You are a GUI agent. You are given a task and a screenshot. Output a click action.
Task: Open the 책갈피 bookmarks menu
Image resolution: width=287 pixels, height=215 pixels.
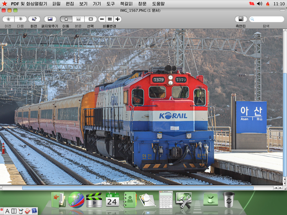click(126, 4)
